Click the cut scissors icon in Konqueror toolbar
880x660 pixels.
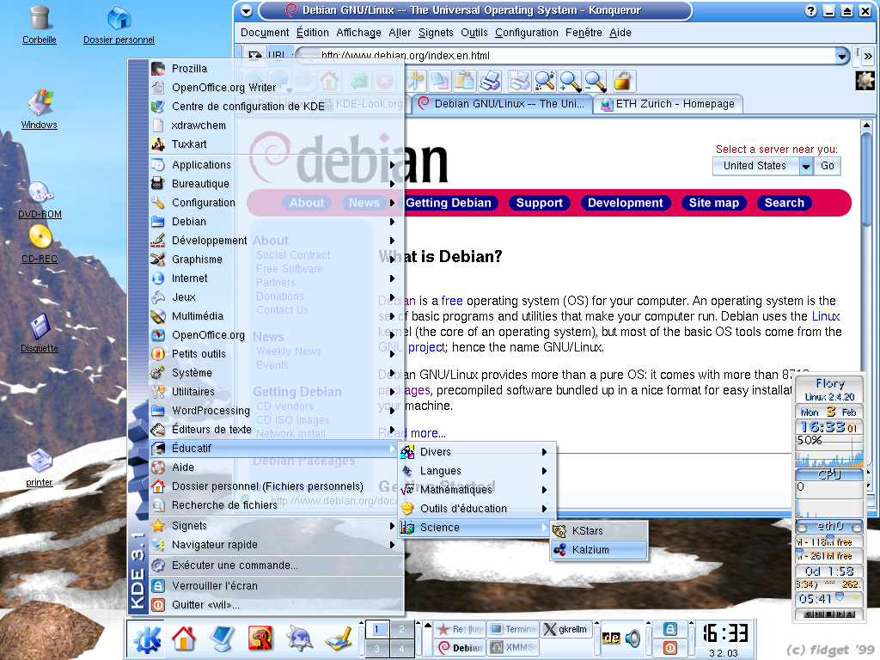[x=415, y=82]
